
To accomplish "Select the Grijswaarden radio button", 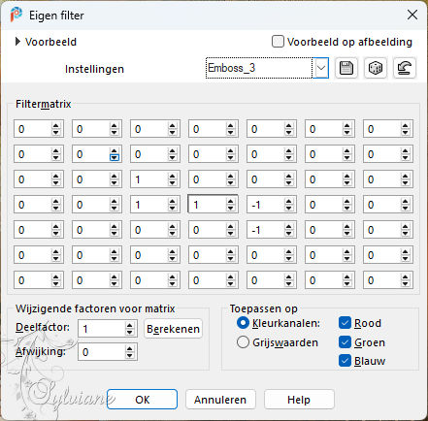I will 243,342.
